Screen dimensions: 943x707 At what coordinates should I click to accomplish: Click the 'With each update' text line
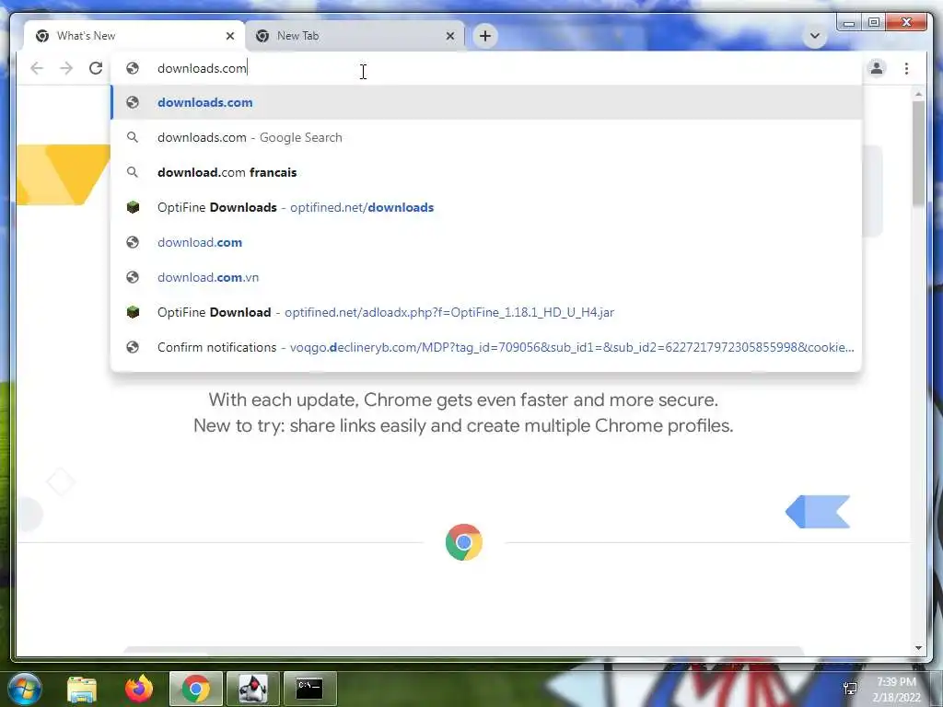463,400
